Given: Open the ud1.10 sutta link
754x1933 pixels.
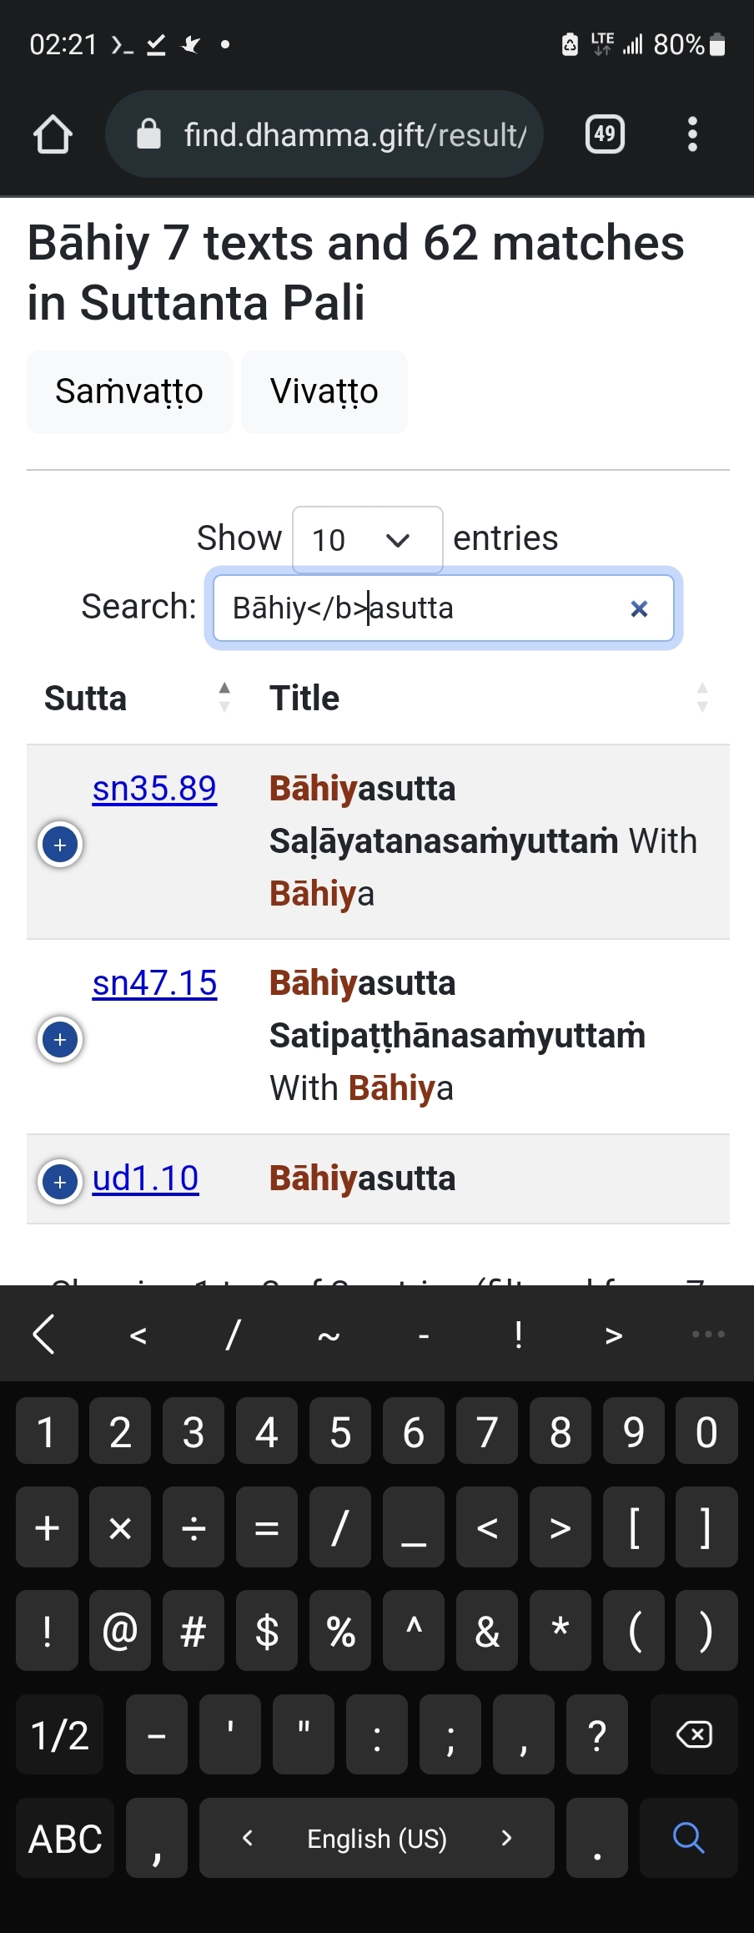Looking at the screenshot, I should [x=145, y=1178].
